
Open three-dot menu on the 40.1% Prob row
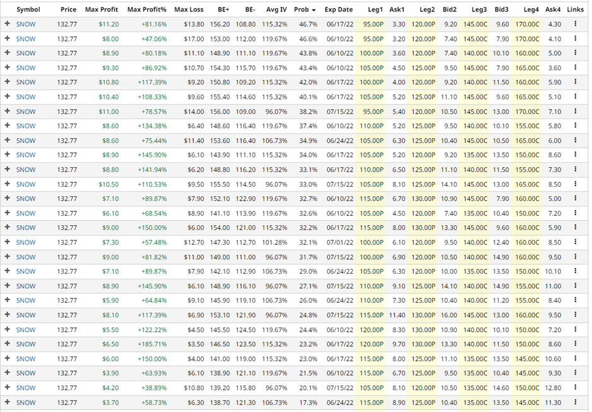pyautogui.click(x=575, y=96)
